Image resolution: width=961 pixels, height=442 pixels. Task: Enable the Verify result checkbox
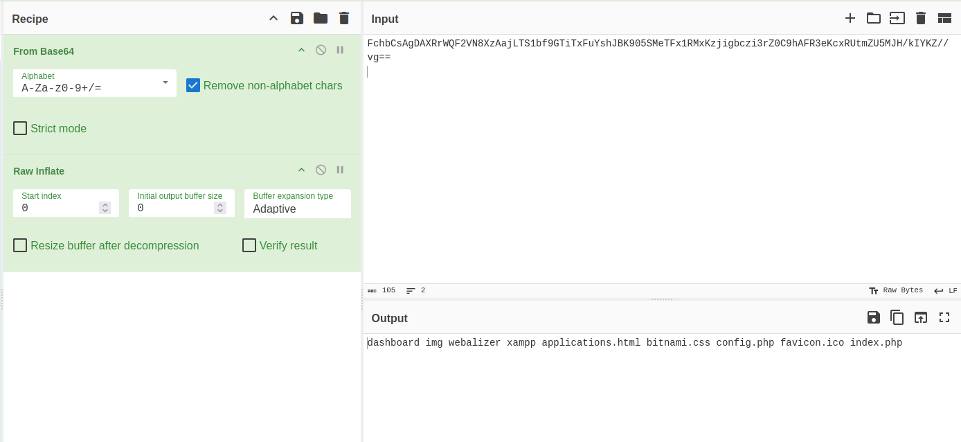click(249, 245)
